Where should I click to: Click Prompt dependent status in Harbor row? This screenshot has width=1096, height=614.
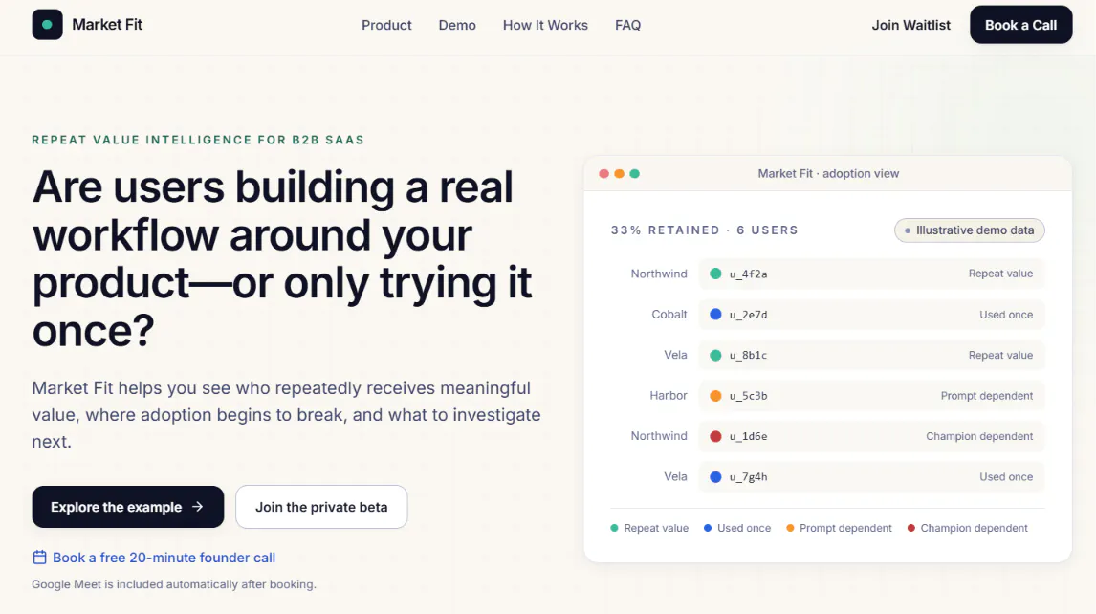(x=986, y=395)
